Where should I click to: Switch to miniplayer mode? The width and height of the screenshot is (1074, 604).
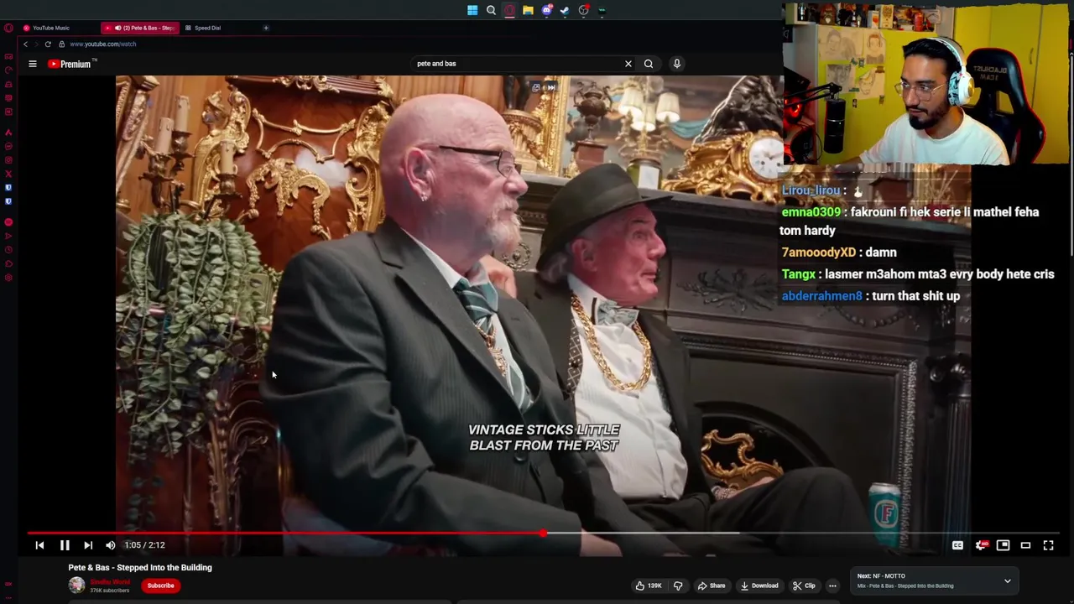1003,545
